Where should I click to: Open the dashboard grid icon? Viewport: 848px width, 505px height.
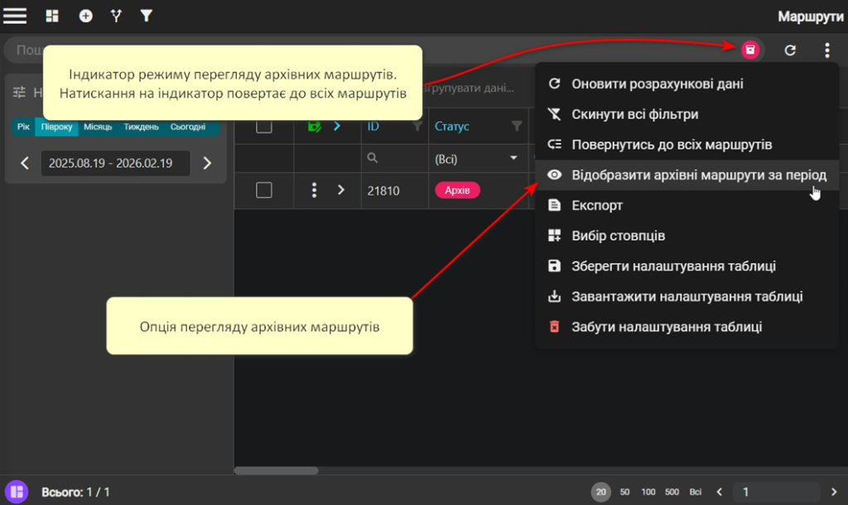tap(52, 17)
